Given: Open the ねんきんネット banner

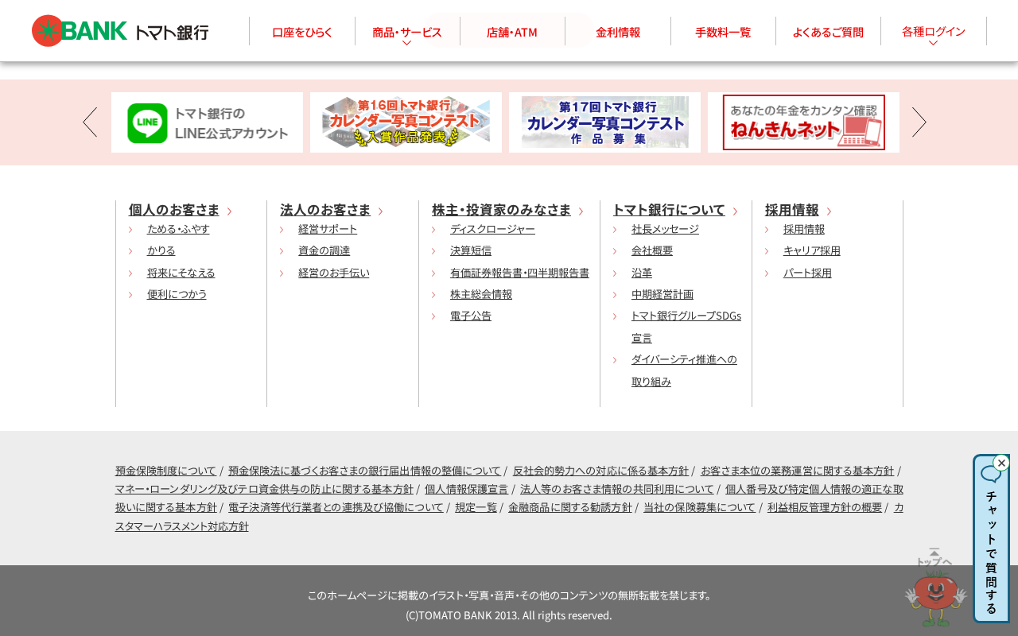Looking at the screenshot, I should click(x=803, y=122).
